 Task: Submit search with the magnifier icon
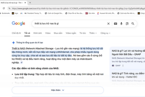133,24
